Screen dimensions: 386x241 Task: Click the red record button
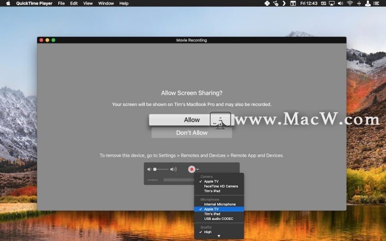(x=192, y=169)
